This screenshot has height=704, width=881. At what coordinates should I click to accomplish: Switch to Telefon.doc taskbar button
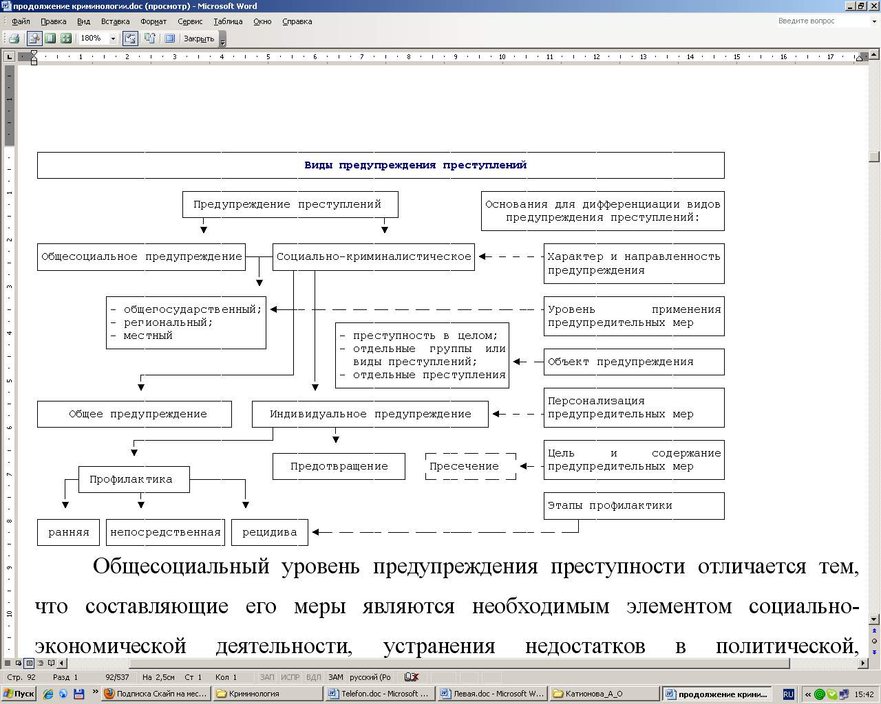(380, 694)
